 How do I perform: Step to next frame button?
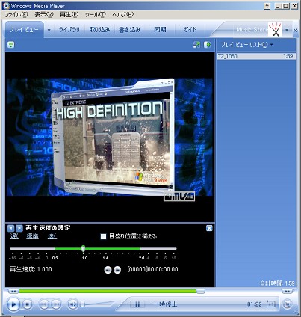[117, 270]
